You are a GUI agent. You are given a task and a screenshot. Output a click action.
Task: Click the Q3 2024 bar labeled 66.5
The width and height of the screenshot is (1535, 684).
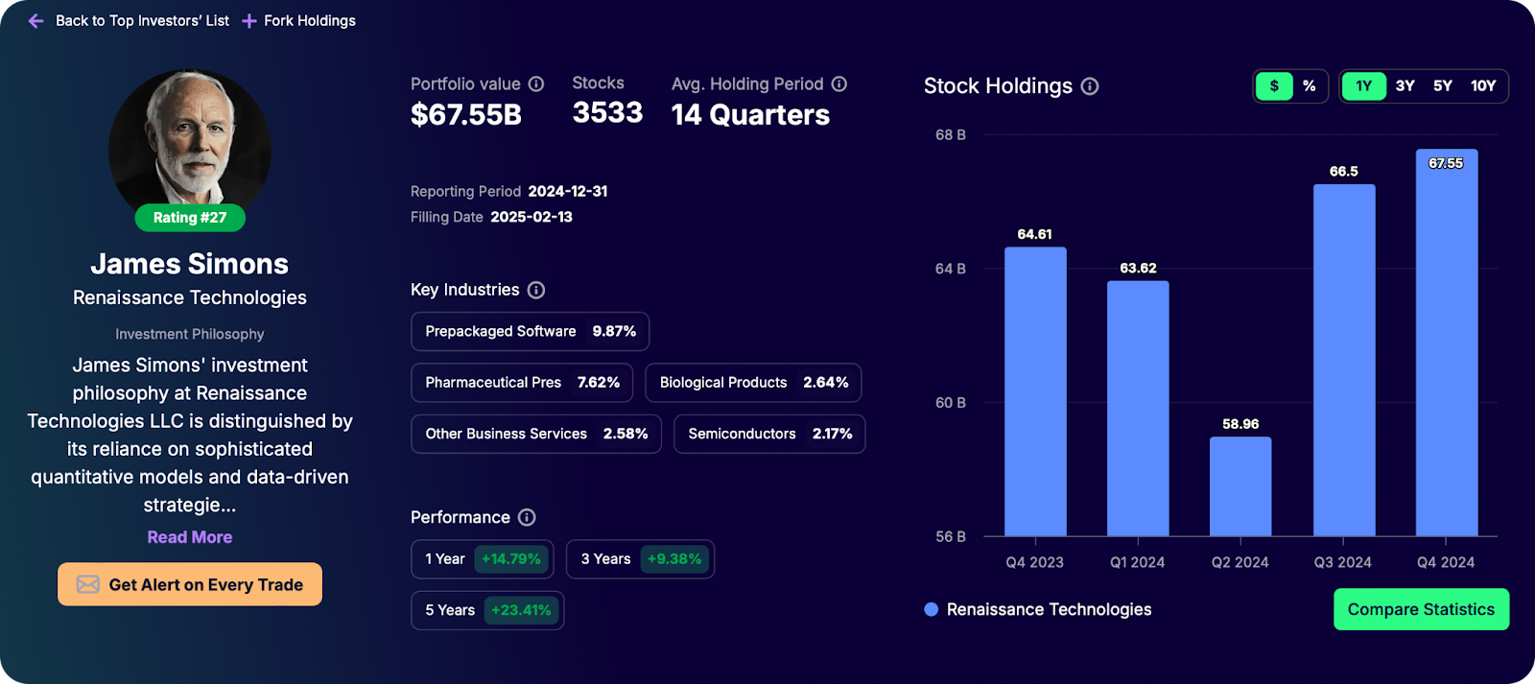1344,360
